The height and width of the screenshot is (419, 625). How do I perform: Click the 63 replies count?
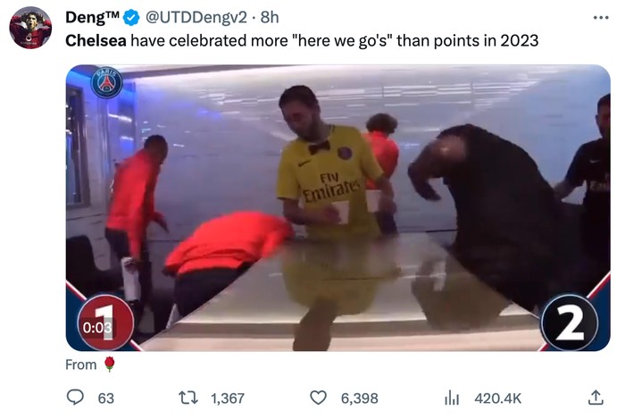tap(106, 398)
